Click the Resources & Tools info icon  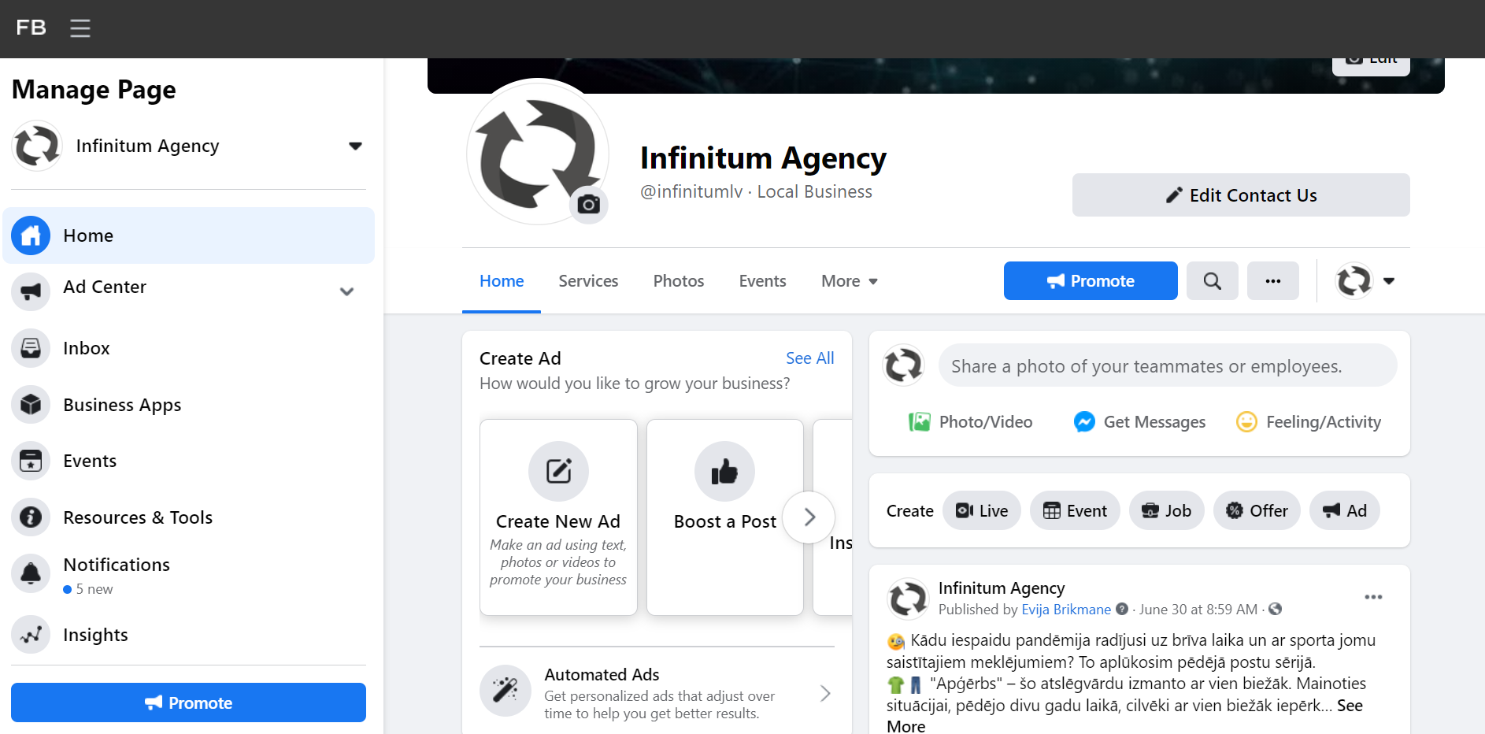(x=31, y=517)
